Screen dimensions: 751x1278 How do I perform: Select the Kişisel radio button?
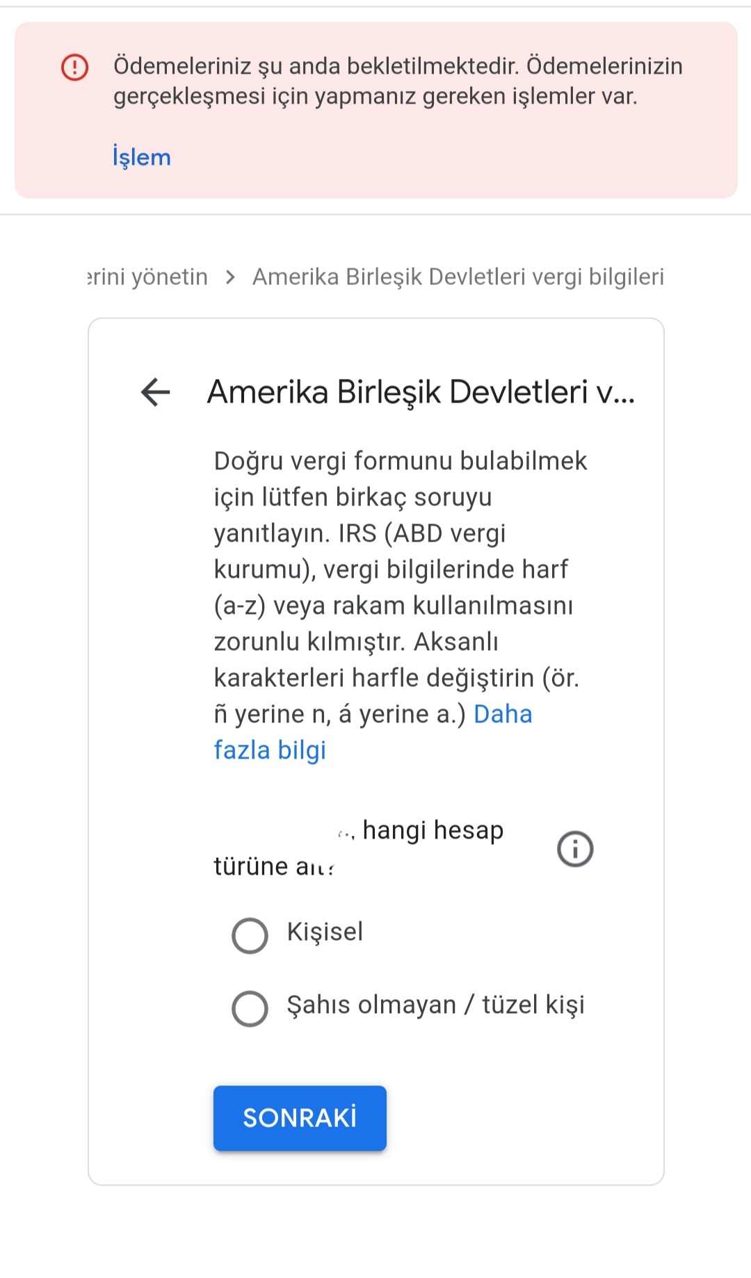(250, 935)
